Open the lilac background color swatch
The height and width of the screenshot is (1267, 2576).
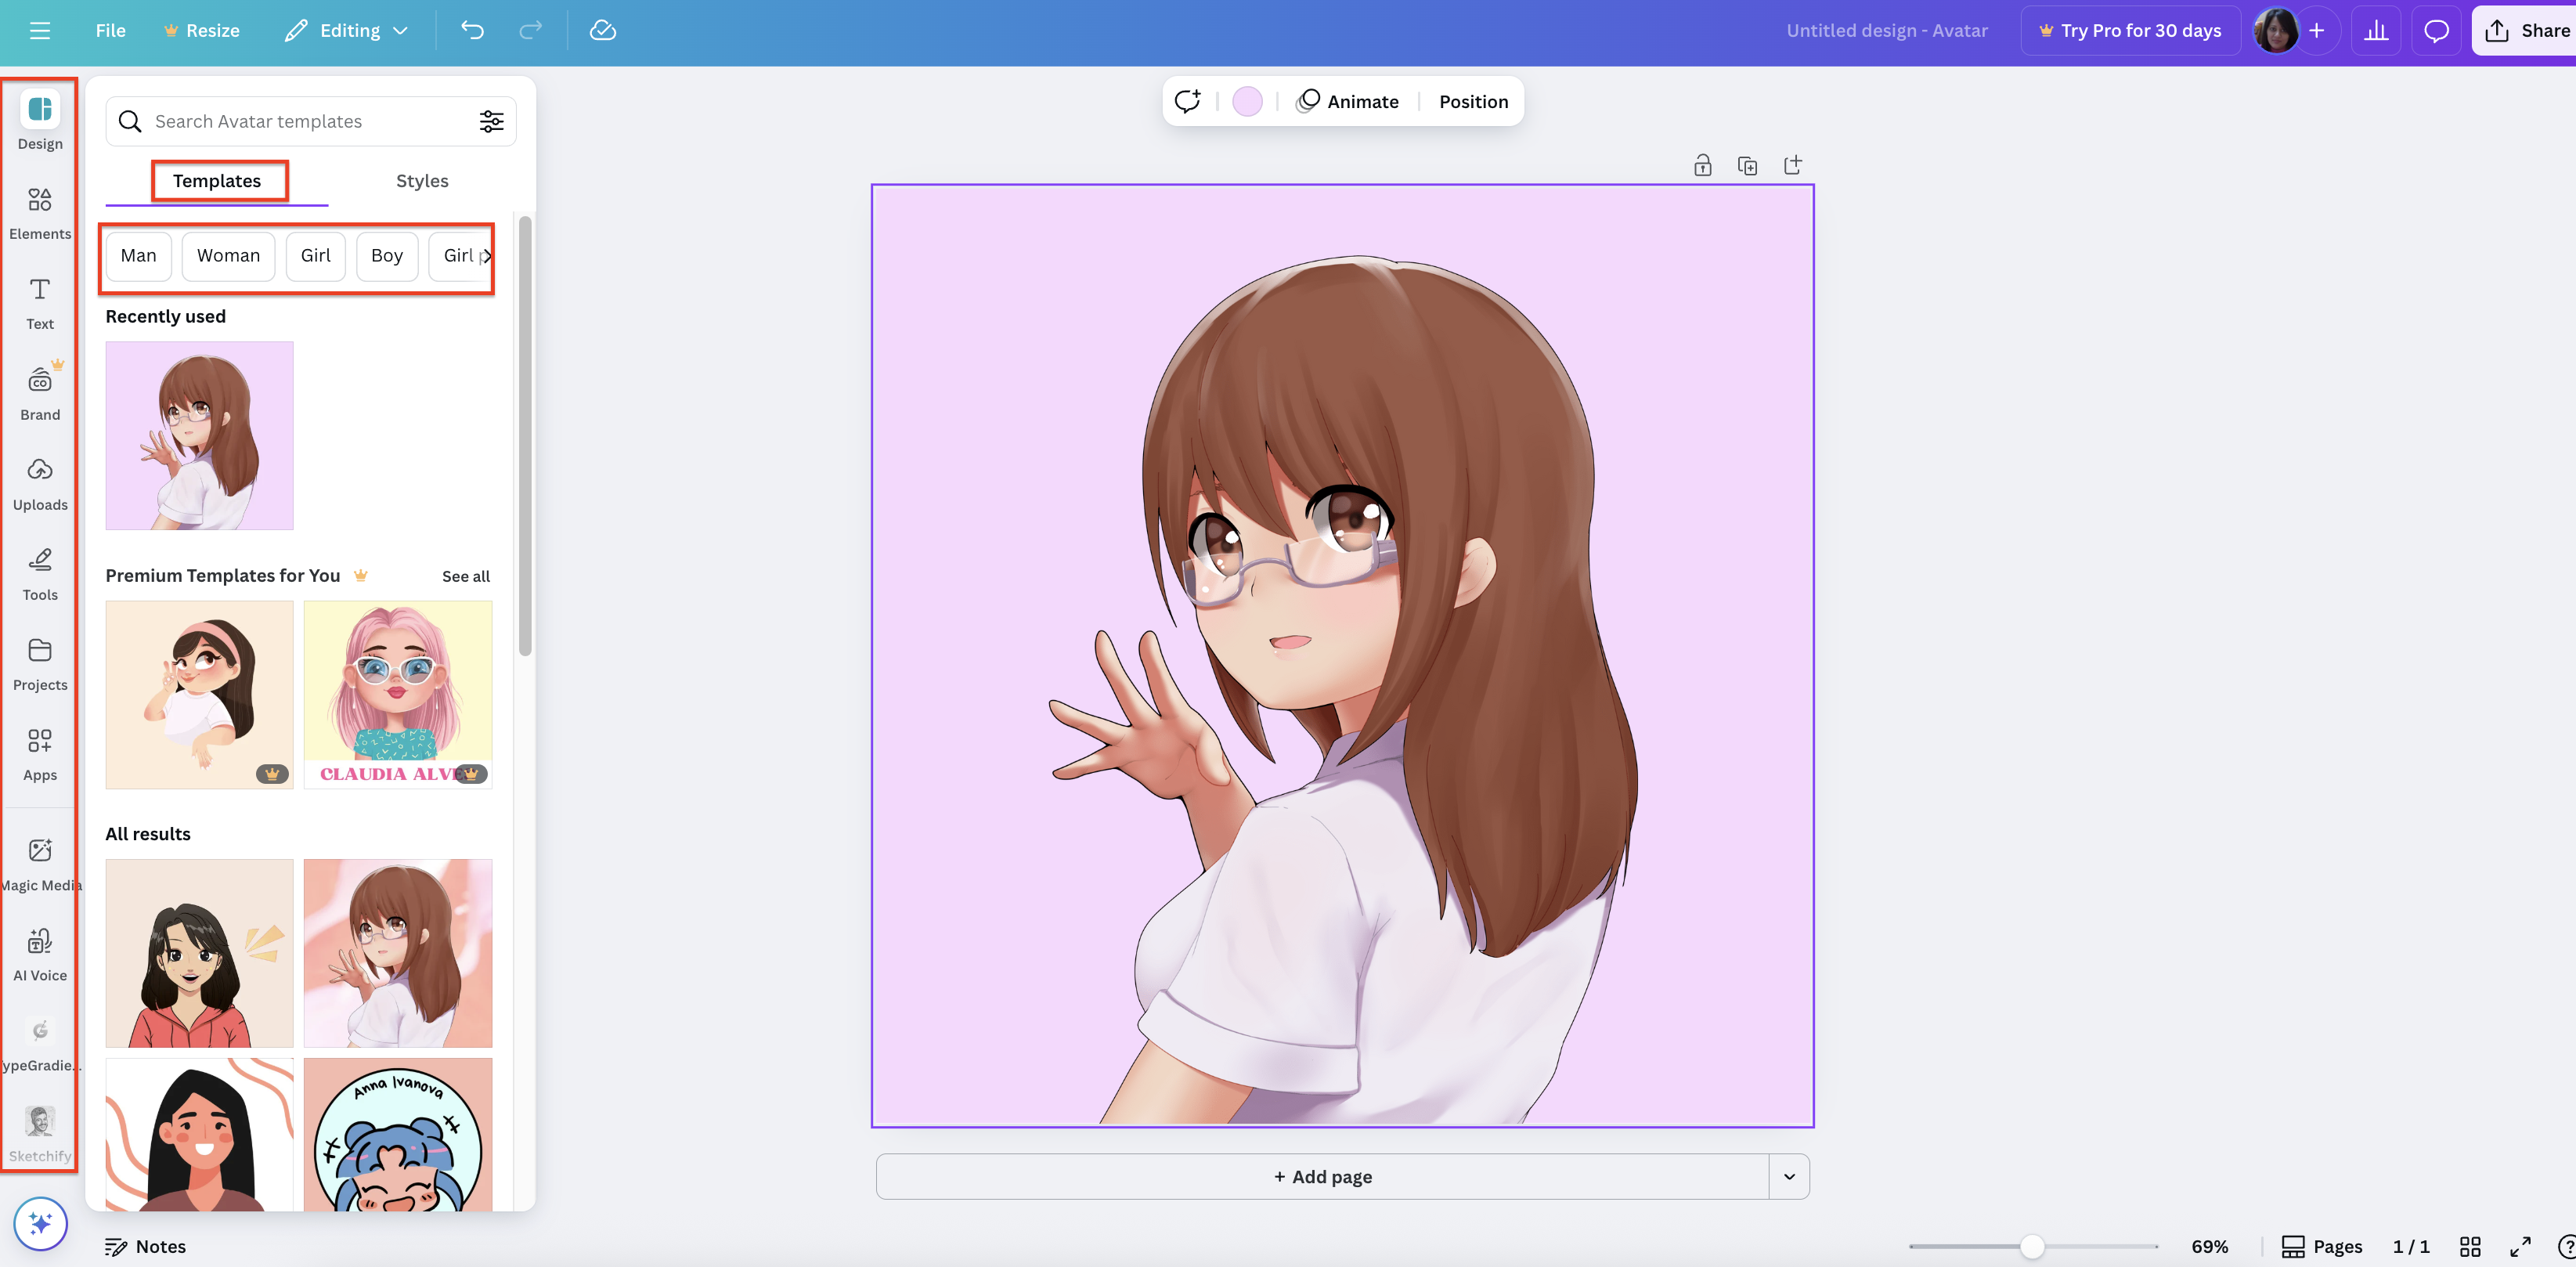coord(1247,101)
